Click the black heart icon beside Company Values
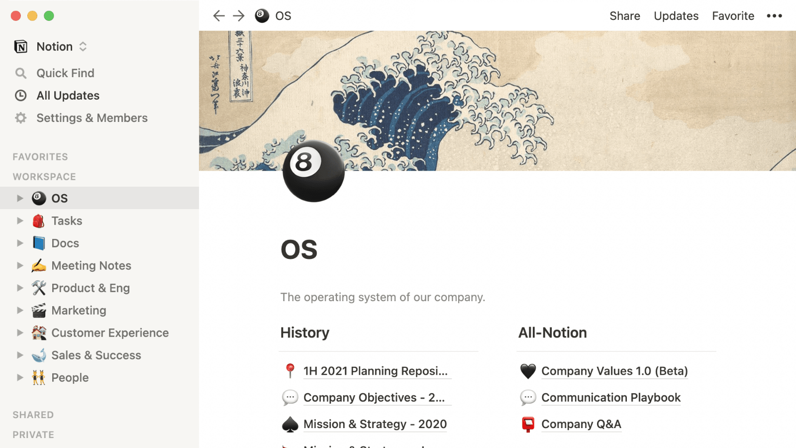The image size is (796, 448). point(528,371)
